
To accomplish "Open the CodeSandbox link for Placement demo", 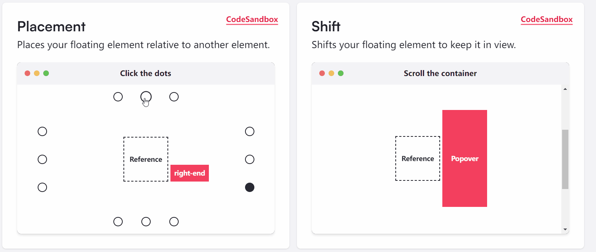I will [252, 20].
